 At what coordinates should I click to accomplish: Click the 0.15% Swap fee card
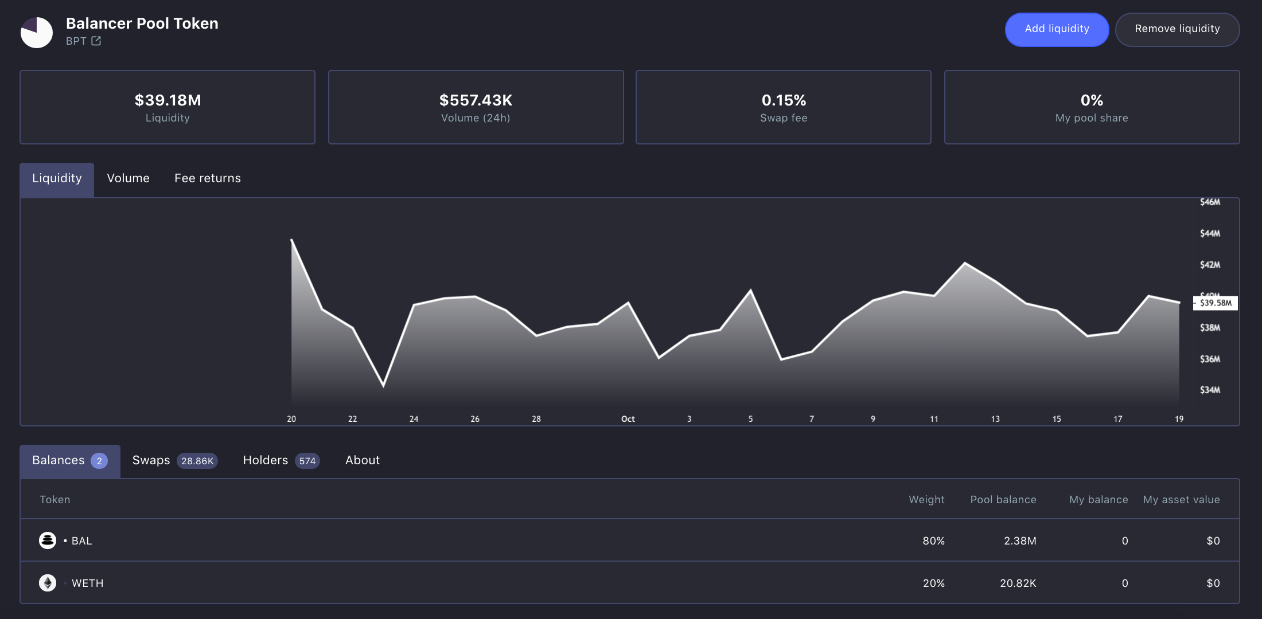pos(784,107)
